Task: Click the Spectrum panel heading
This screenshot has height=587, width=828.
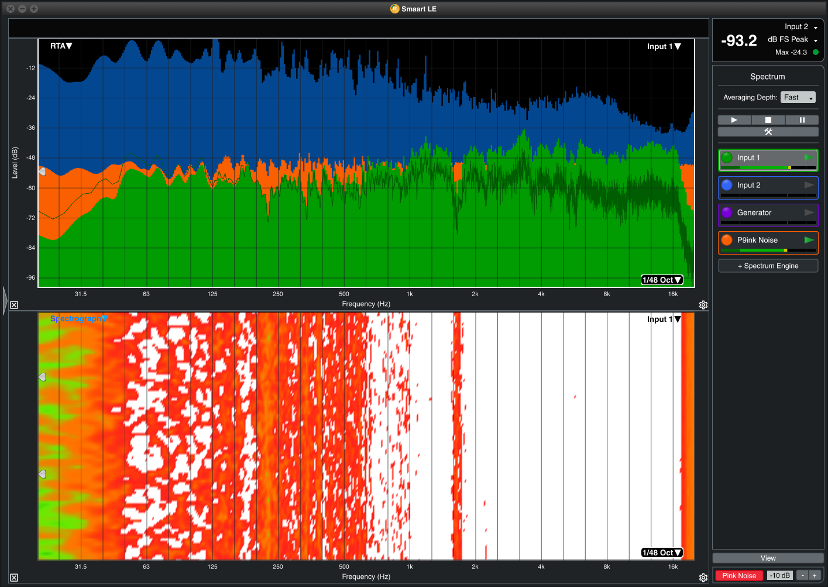Action: pyautogui.click(x=768, y=77)
